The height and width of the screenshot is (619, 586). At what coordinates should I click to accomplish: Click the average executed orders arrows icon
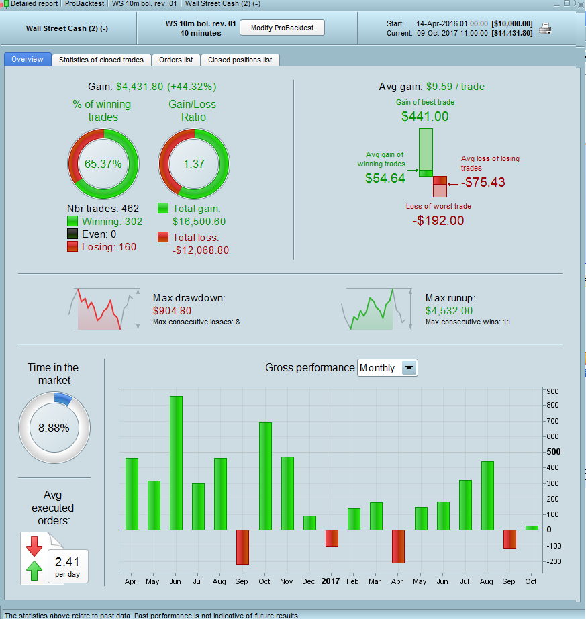(34, 558)
